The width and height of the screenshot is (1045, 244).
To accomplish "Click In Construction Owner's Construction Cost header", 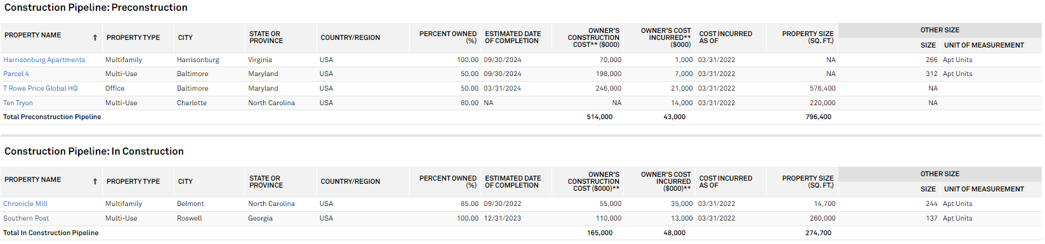I will pyautogui.click(x=594, y=181).
